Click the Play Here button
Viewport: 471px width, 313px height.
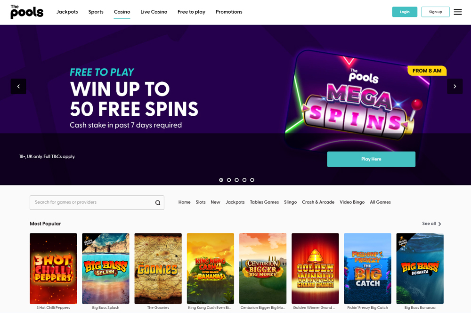pyautogui.click(x=371, y=159)
